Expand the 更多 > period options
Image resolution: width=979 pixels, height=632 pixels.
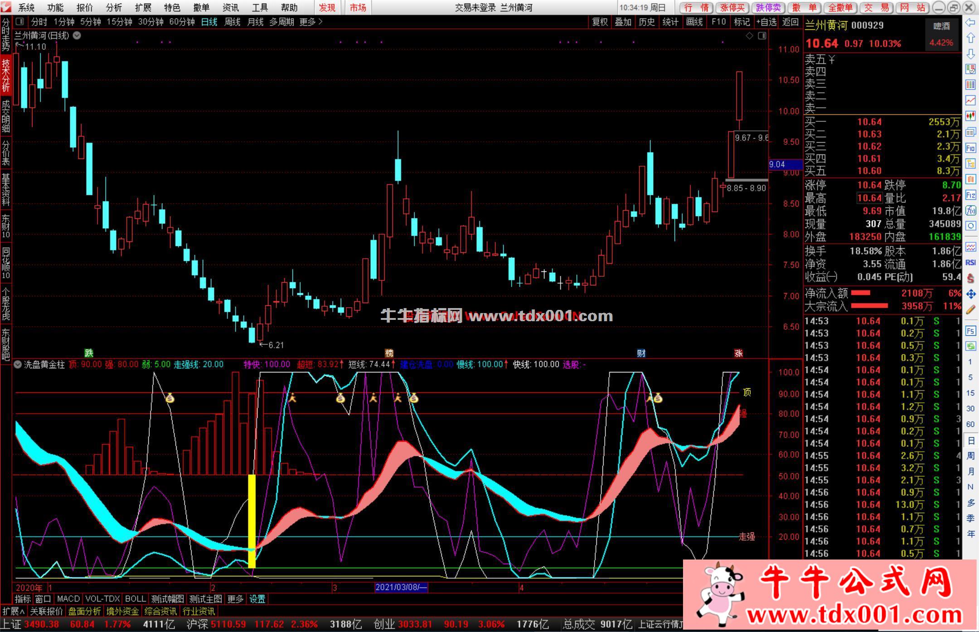pos(311,22)
